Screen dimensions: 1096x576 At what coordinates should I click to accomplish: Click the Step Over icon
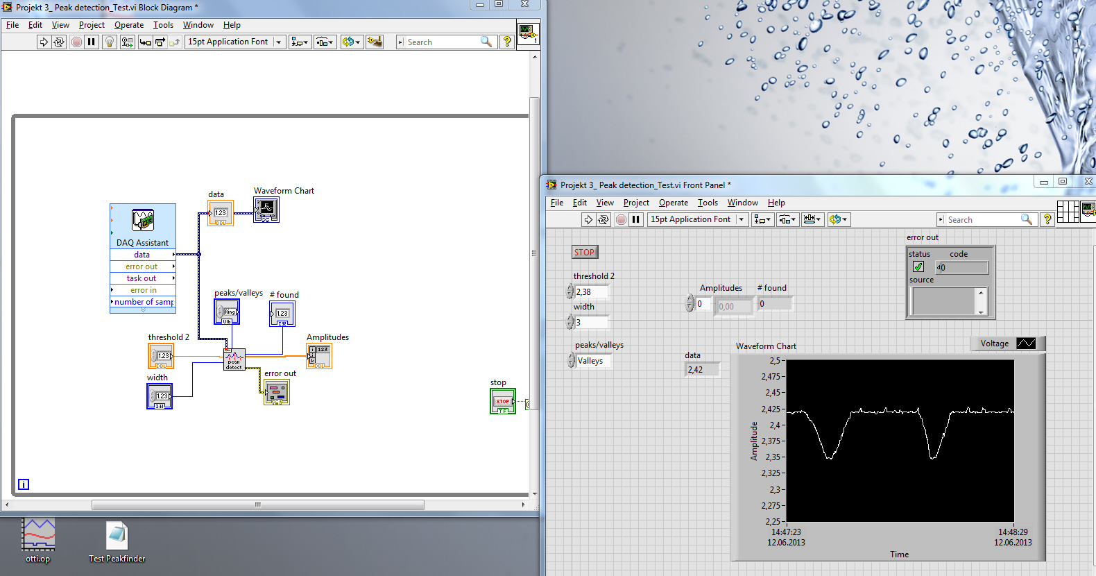[160, 42]
